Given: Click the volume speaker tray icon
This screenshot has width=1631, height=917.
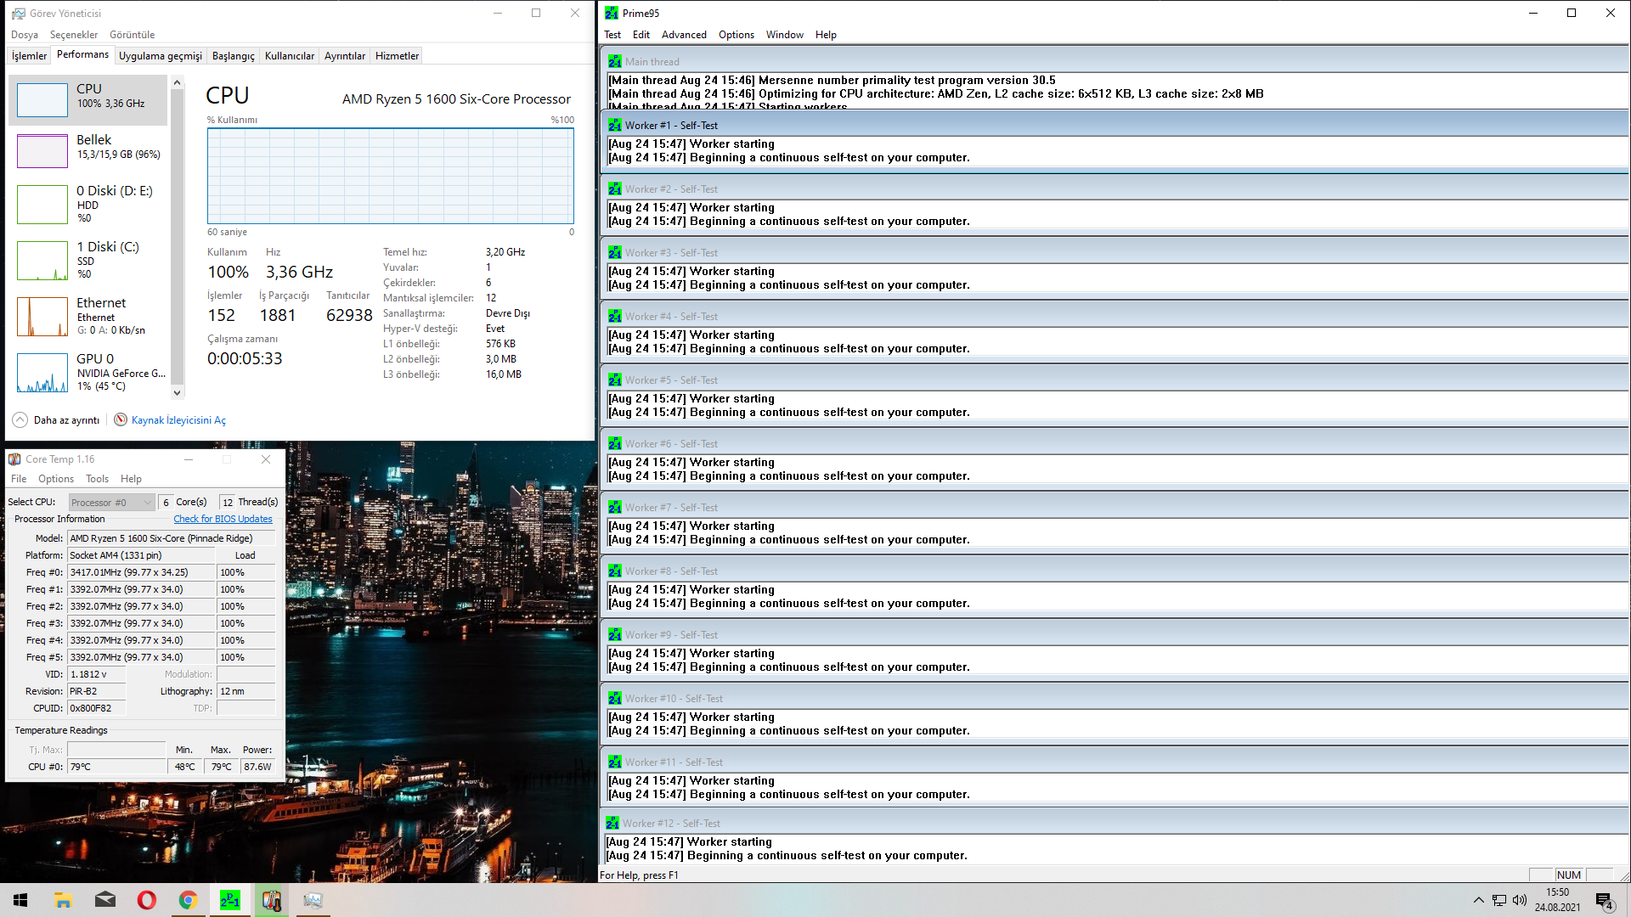Looking at the screenshot, I should [x=1519, y=900].
